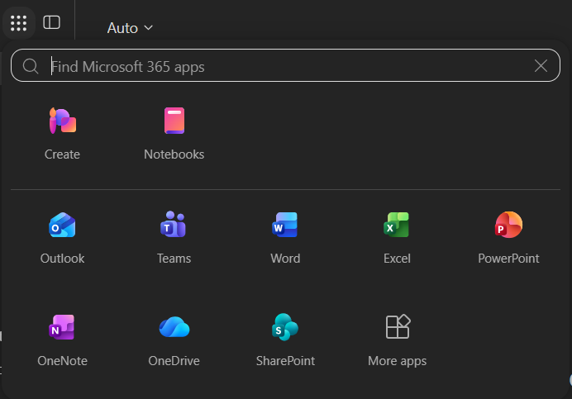Viewport: 572px width, 399px height.
Task: Open the Excel app
Action: (397, 237)
